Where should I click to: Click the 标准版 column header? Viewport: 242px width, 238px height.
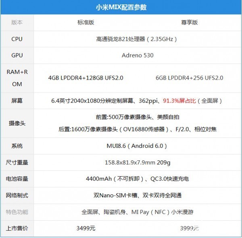(x=86, y=22)
